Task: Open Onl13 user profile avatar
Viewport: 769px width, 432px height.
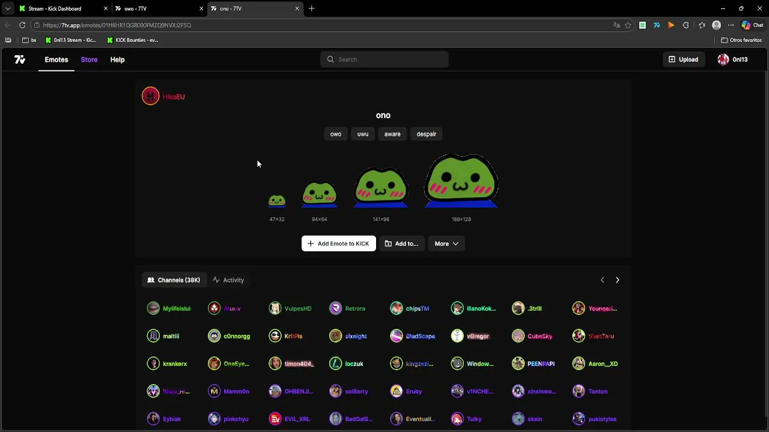Action: [723, 59]
